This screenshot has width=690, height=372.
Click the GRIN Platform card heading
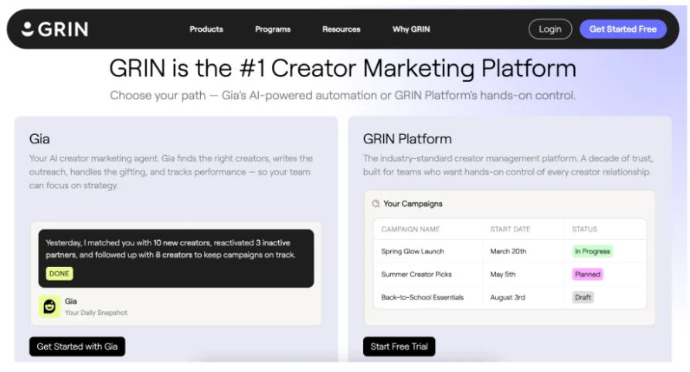407,139
